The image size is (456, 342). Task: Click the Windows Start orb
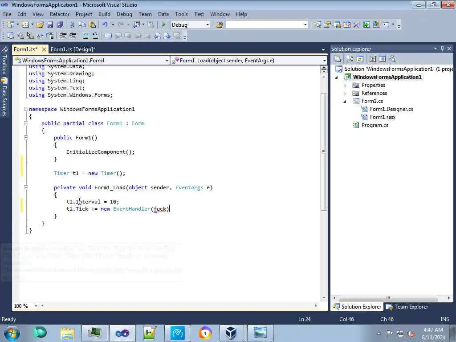(x=12, y=333)
